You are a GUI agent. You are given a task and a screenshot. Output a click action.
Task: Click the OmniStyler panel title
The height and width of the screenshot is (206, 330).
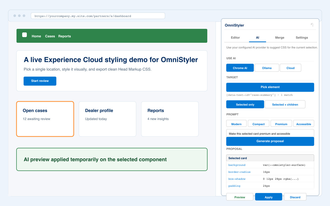234,25
